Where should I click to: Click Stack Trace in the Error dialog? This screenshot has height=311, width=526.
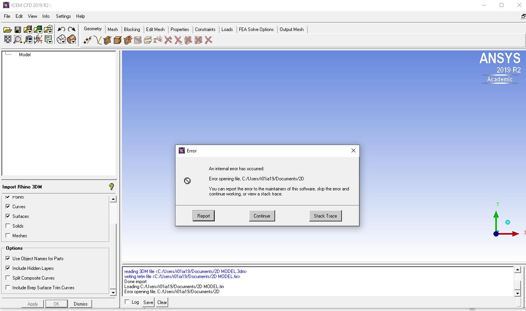click(x=326, y=216)
